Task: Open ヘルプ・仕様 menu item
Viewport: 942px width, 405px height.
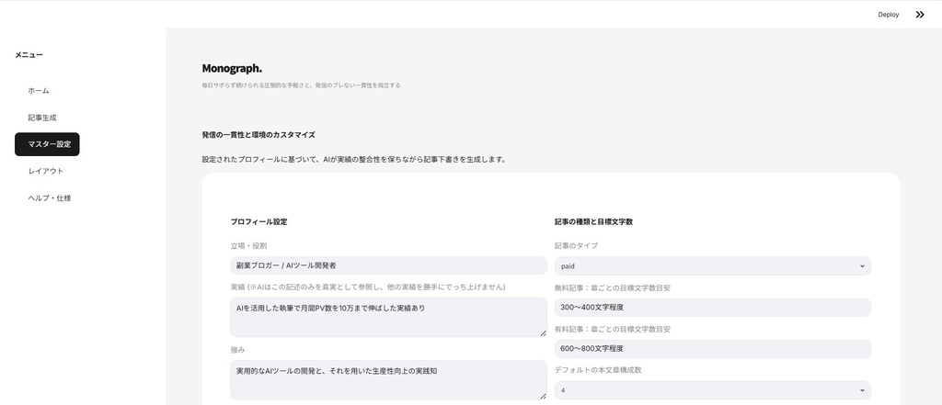Action: coord(50,198)
